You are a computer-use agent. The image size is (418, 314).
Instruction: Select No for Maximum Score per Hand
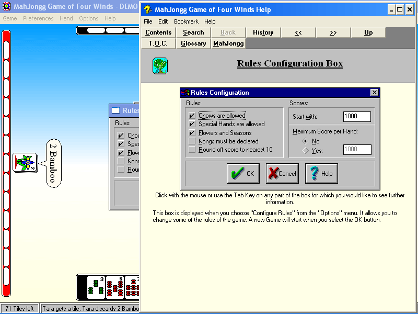305,141
